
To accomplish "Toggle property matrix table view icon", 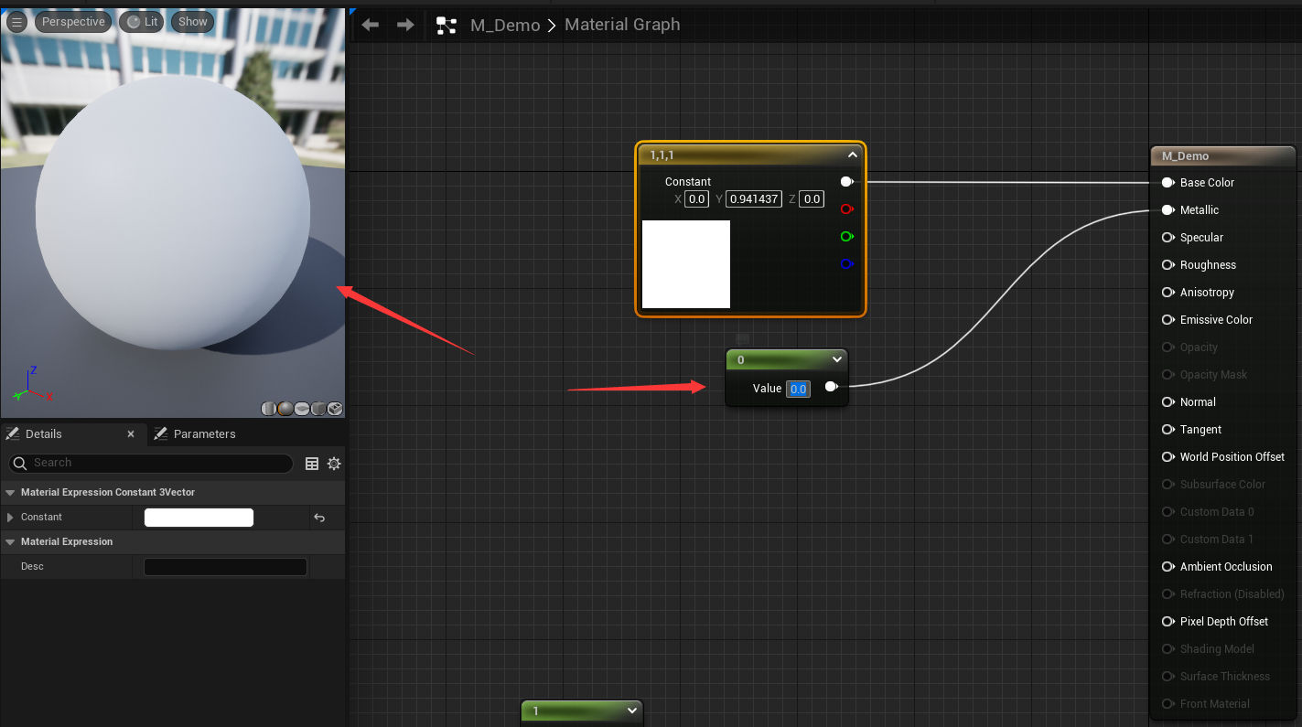I will coord(312,464).
